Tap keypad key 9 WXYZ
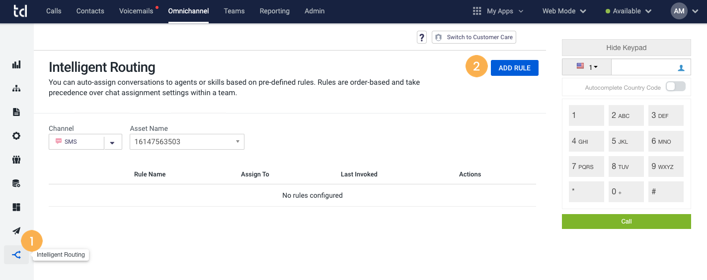Image resolution: width=707 pixels, height=280 pixels. (666, 167)
